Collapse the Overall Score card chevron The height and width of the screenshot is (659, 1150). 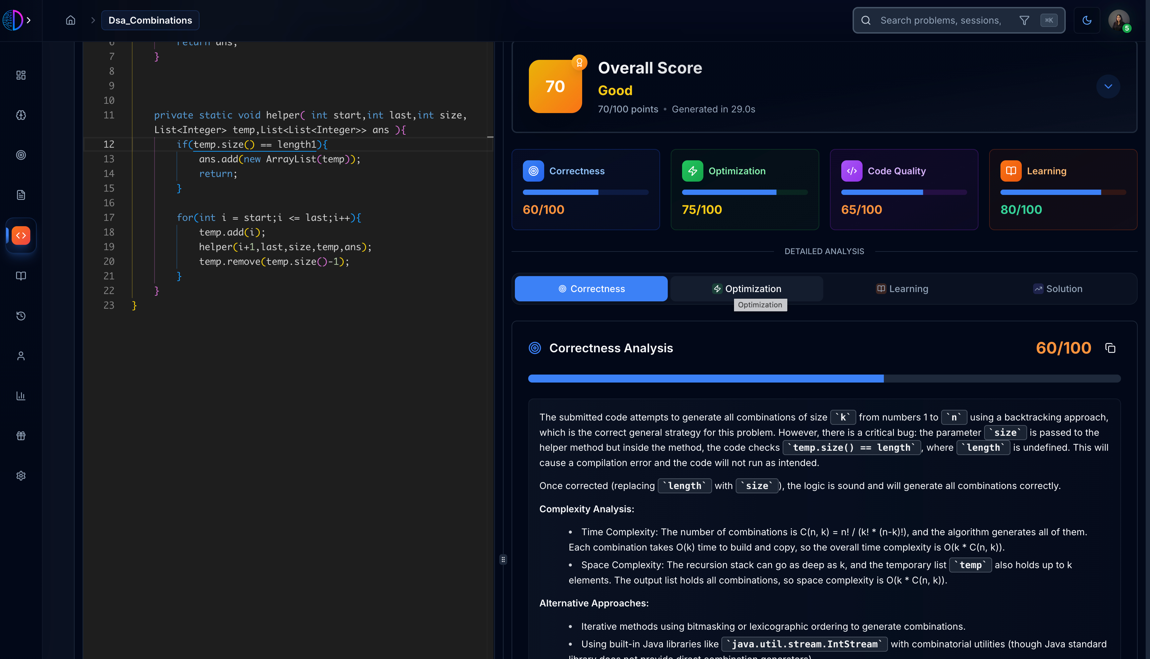tap(1108, 86)
